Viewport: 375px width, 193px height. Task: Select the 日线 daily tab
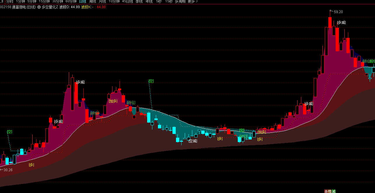point(83,1)
